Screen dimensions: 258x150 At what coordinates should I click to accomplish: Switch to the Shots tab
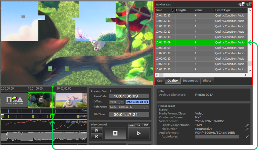[x=207, y=81]
